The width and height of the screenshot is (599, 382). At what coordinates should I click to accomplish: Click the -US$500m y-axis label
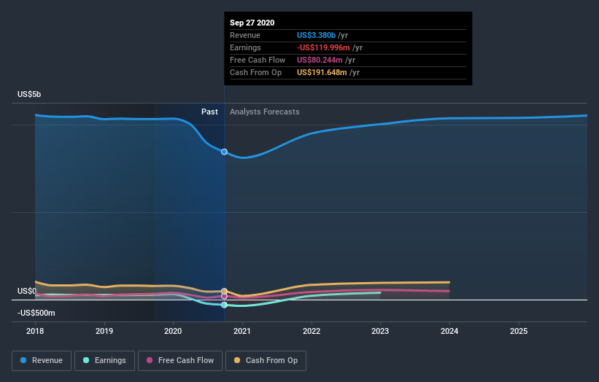tap(36, 313)
